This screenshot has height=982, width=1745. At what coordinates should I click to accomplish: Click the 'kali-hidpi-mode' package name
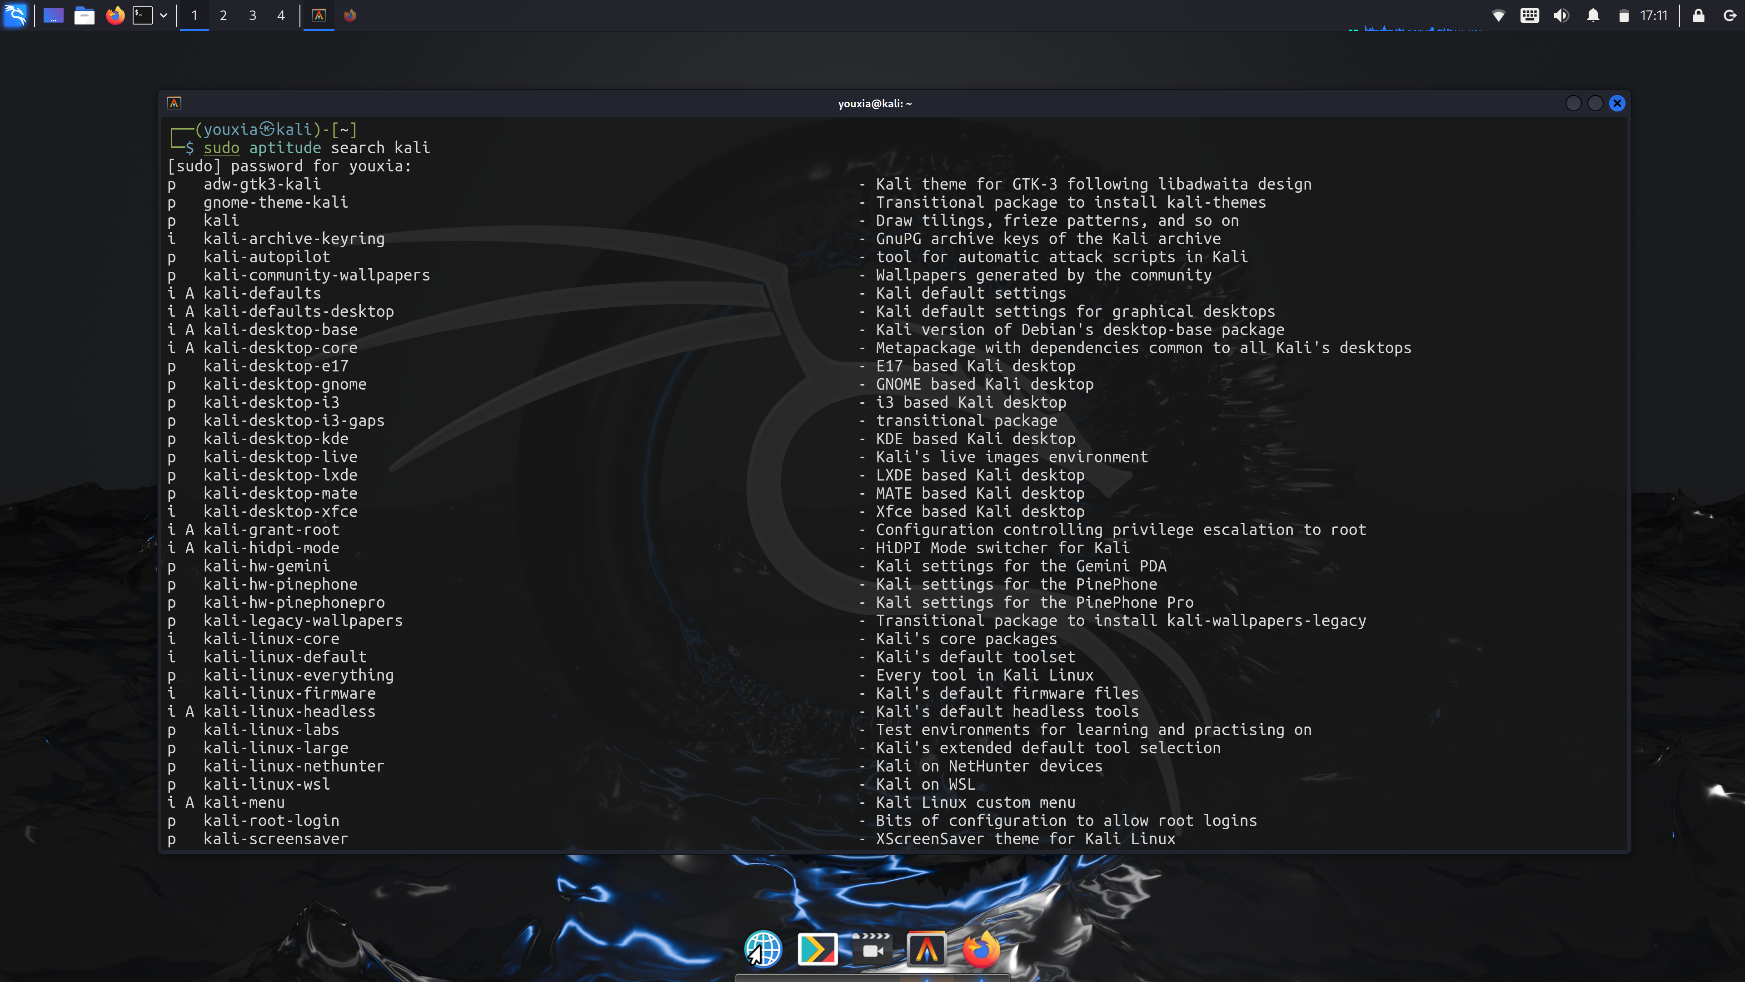coord(272,547)
